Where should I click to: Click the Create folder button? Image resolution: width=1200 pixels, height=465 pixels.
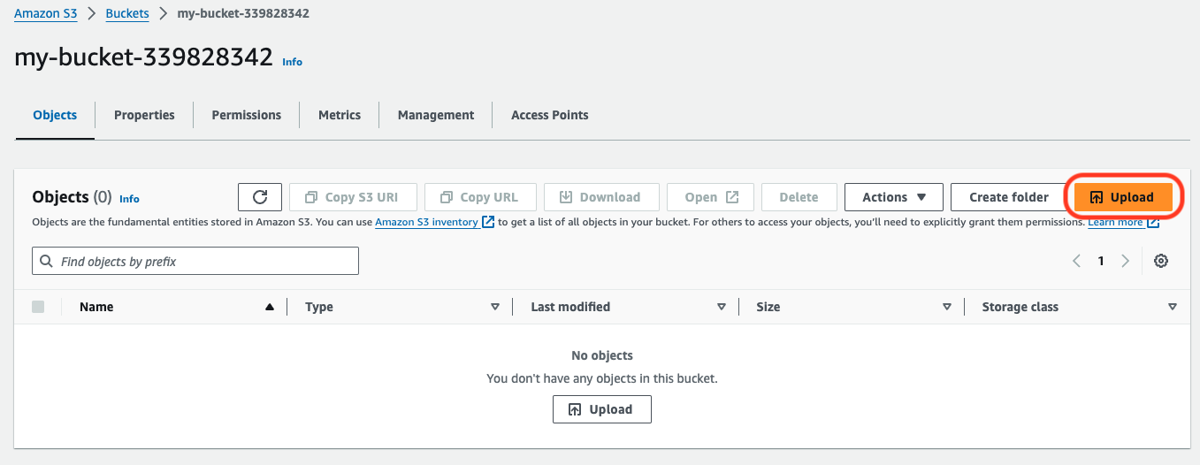(1009, 197)
